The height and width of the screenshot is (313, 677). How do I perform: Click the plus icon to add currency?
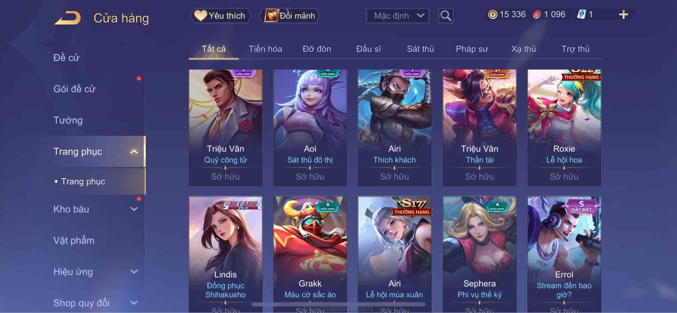[623, 15]
